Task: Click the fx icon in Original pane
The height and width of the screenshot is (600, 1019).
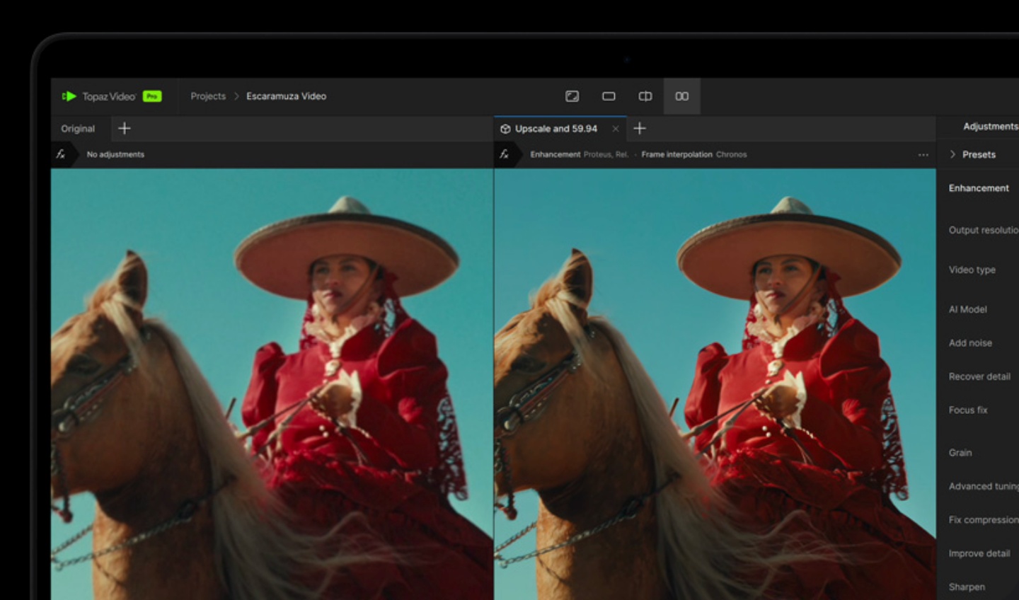Action: pos(61,154)
